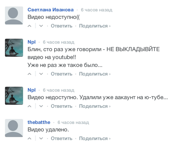This screenshot has width=174, height=145.
Task: Upvote the Npl comment about youtube
Action: click(x=29, y=74)
